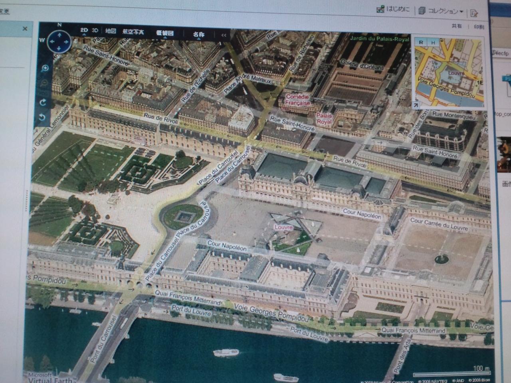Click the zoom out magnifier icon
The image size is (511, 383).
(44, 83)
